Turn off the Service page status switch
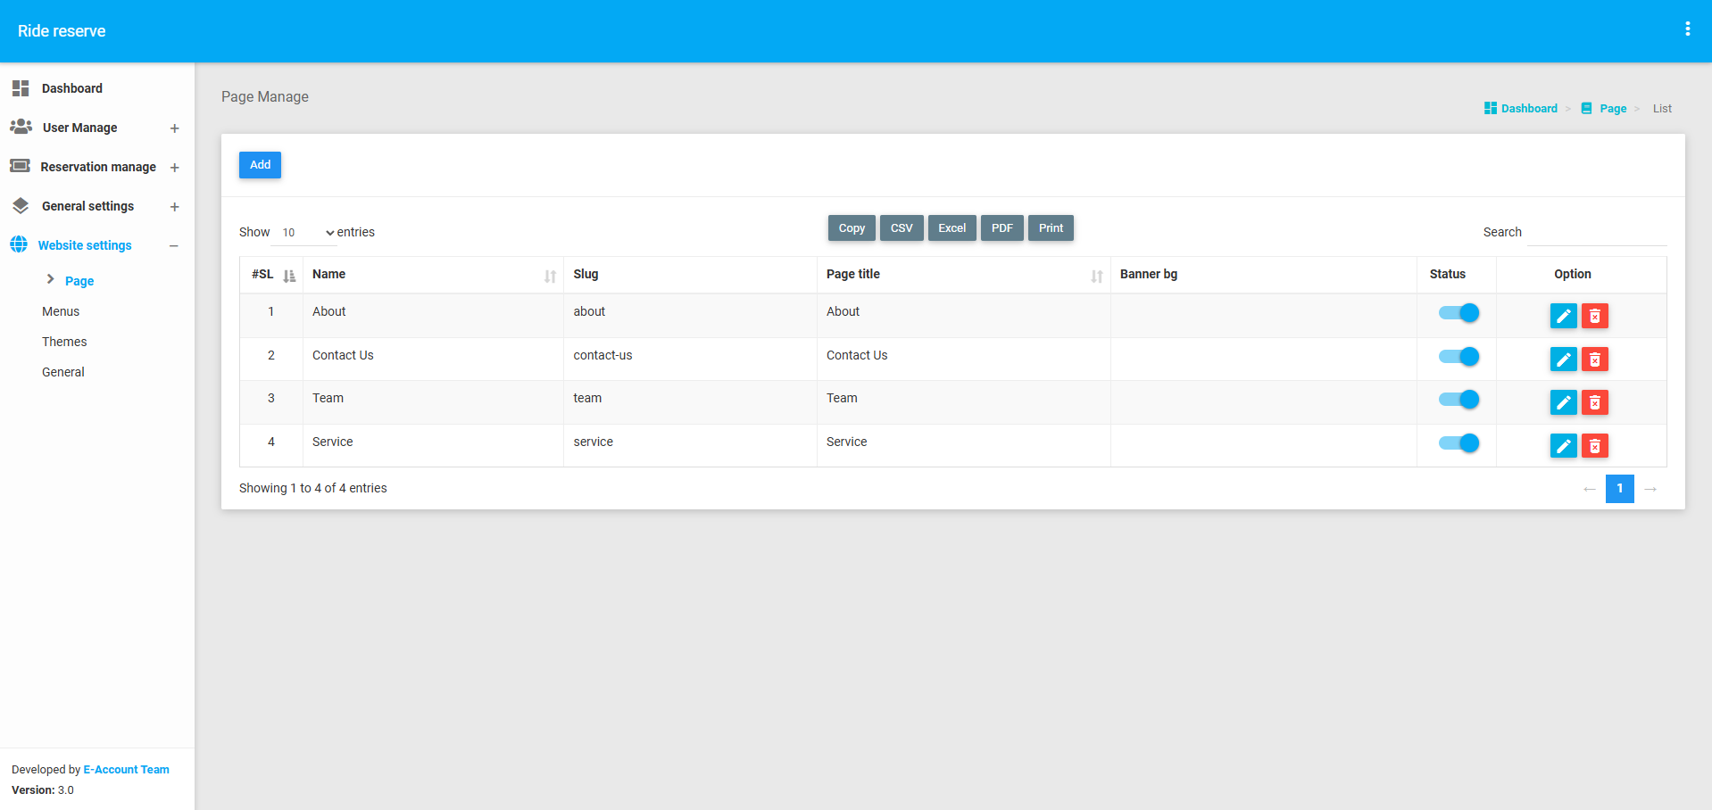This screenshot has height=810, width=1712. coord(1459,443)
